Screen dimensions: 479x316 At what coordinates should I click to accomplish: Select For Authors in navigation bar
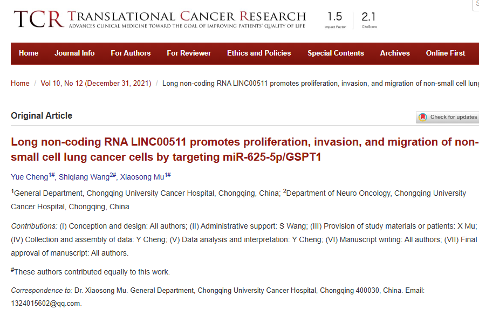(x=131, y=53)
